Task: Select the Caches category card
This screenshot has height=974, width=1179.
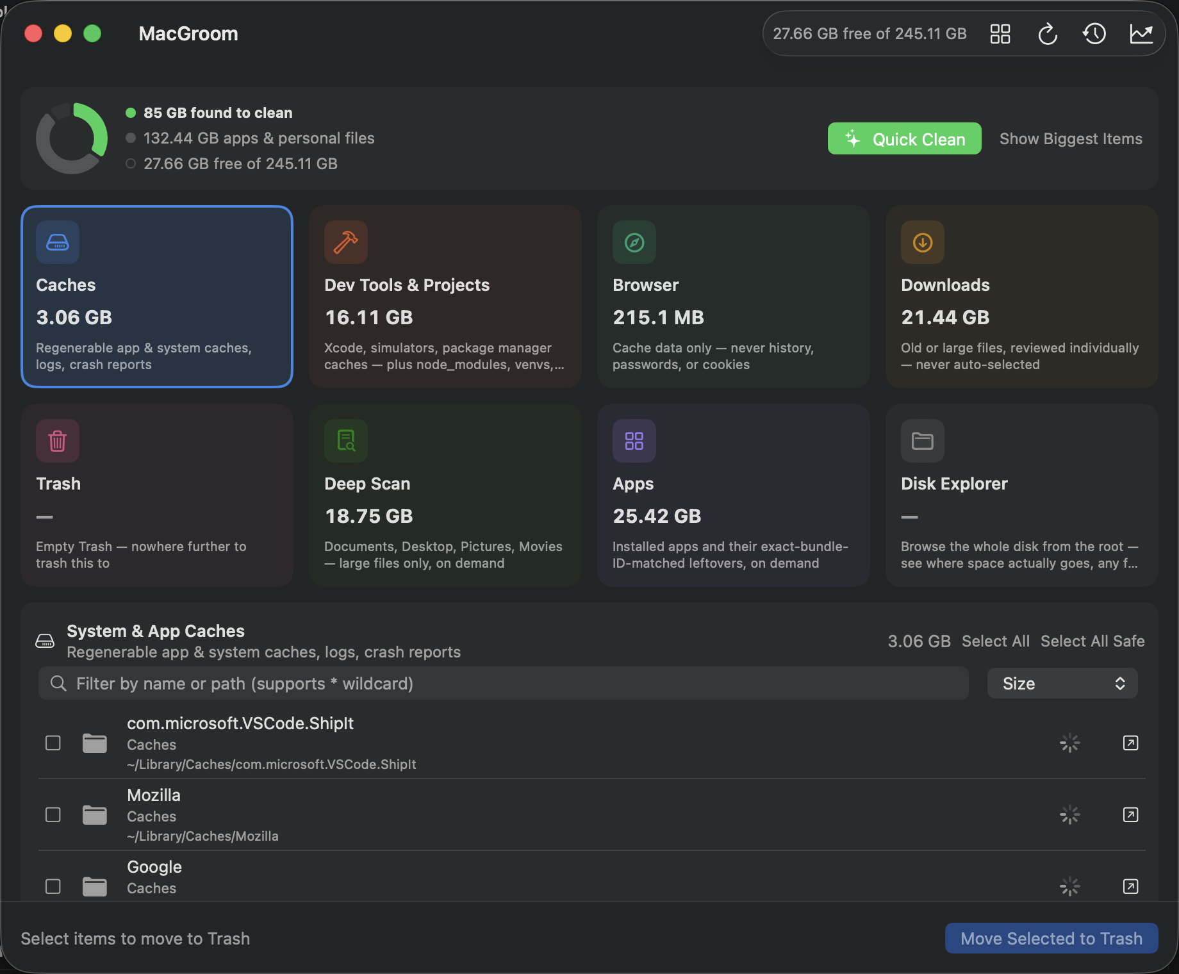Action: [157, 297]
